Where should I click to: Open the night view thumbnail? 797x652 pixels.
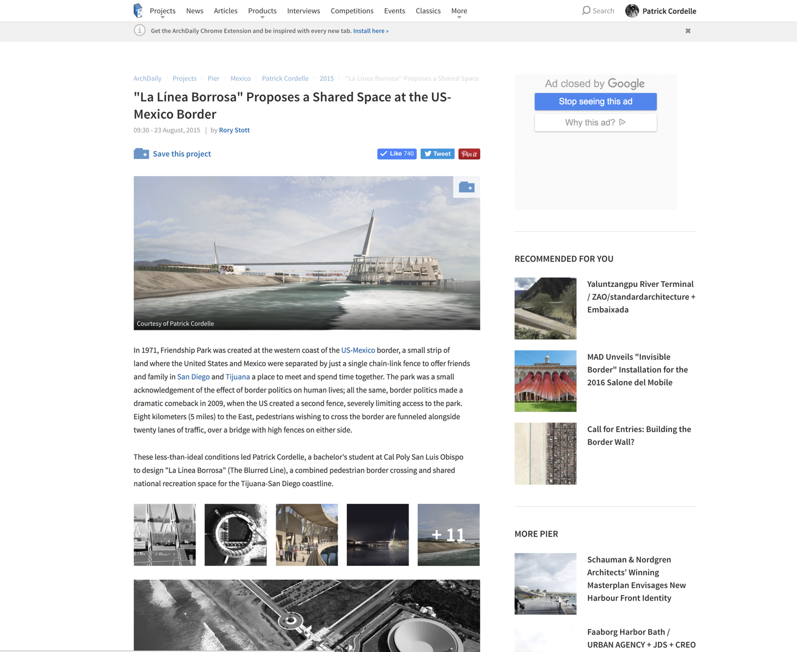(378, 535)
